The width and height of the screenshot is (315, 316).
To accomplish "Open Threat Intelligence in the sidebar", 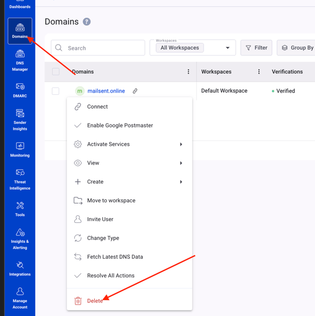I will [20, 179].
